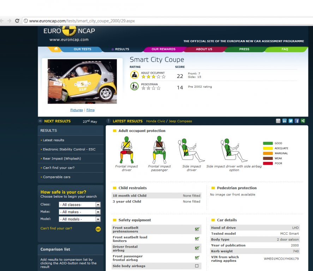
Task: Open sidebar Can't find your car? link
Action: tap(59, 168)
